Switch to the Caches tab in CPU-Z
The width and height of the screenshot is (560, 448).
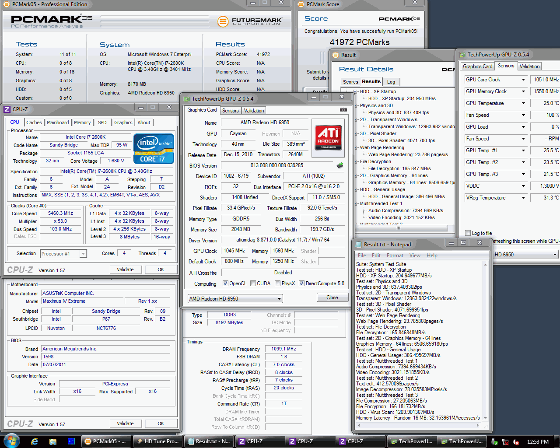(34, 122)
